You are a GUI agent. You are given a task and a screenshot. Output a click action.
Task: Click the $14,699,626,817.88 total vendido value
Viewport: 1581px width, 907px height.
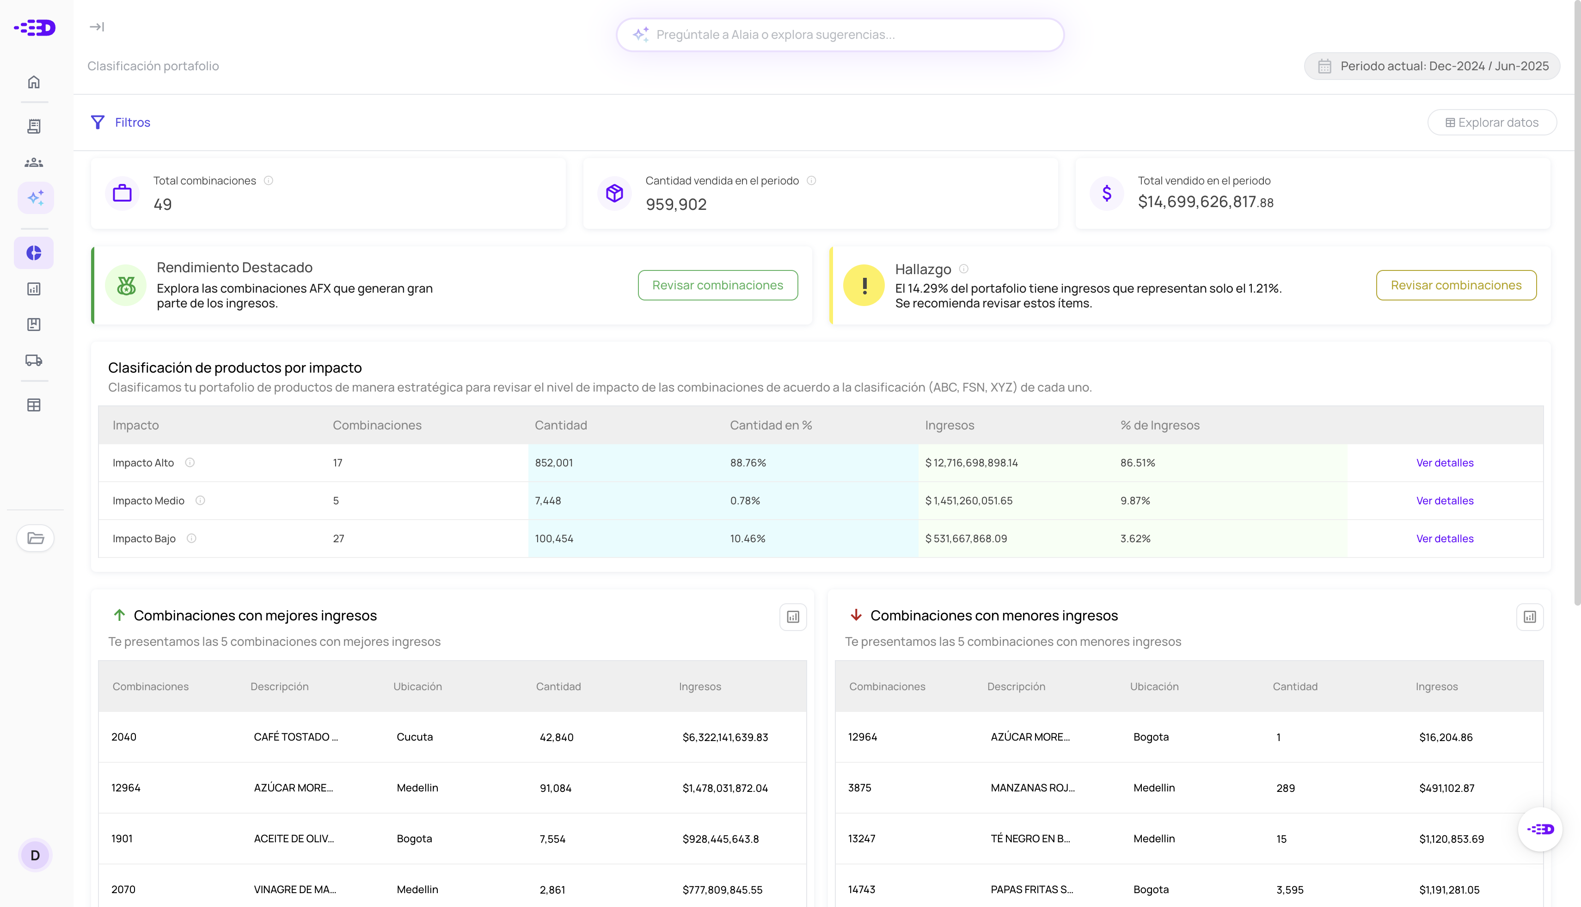point(1205,202)
